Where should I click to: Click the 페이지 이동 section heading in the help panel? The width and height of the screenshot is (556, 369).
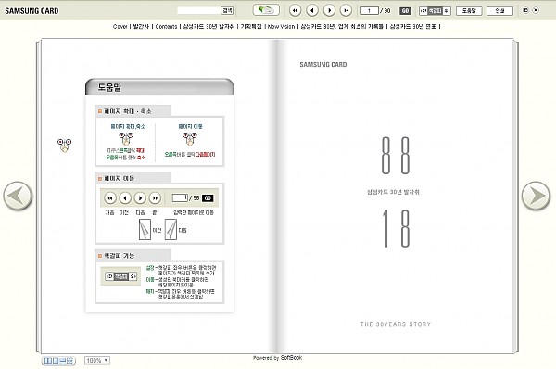tap(120, 178)
